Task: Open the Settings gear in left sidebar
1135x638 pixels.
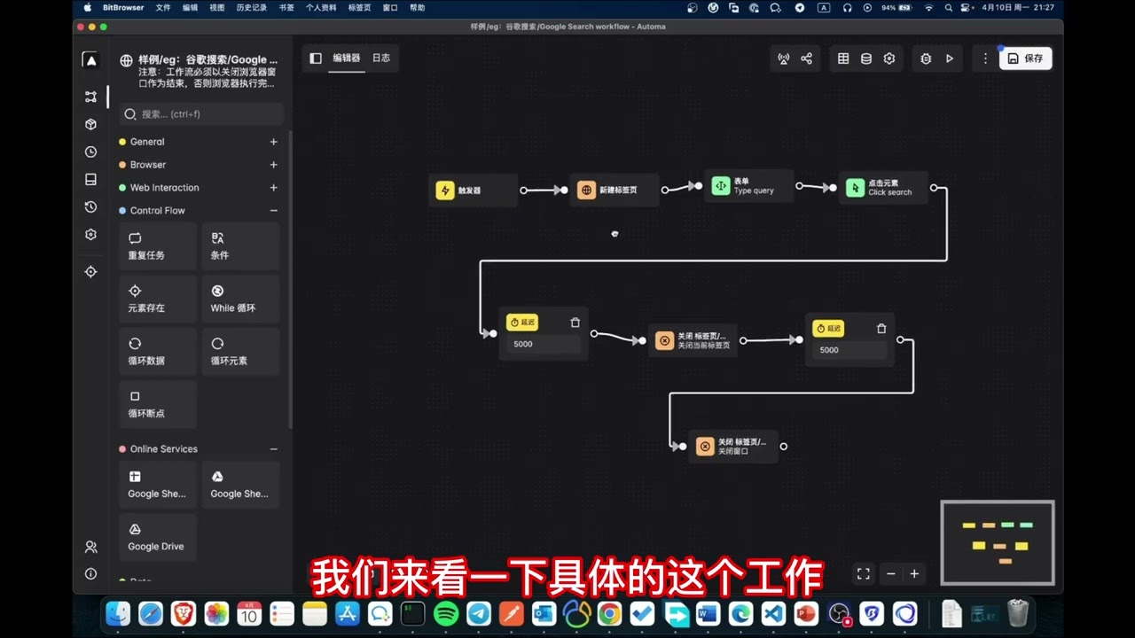Action: (90, 234)
